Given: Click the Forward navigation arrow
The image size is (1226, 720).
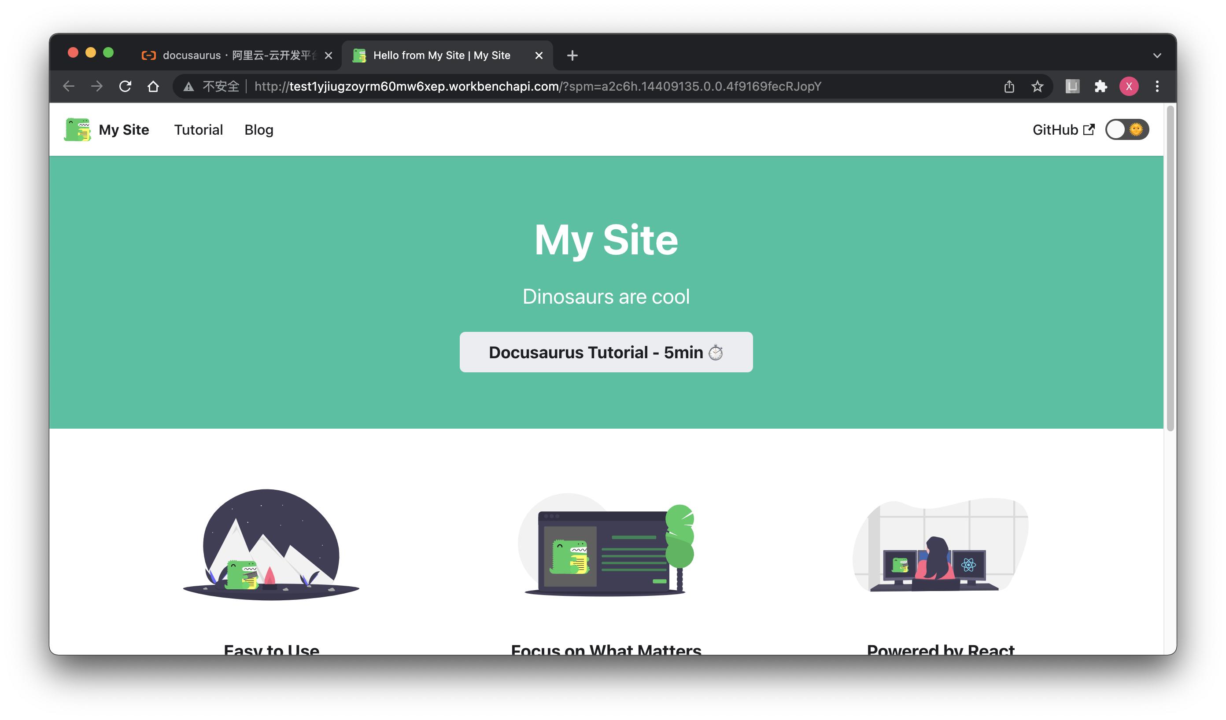Looking at the screenshot, I should coord(97,86).
